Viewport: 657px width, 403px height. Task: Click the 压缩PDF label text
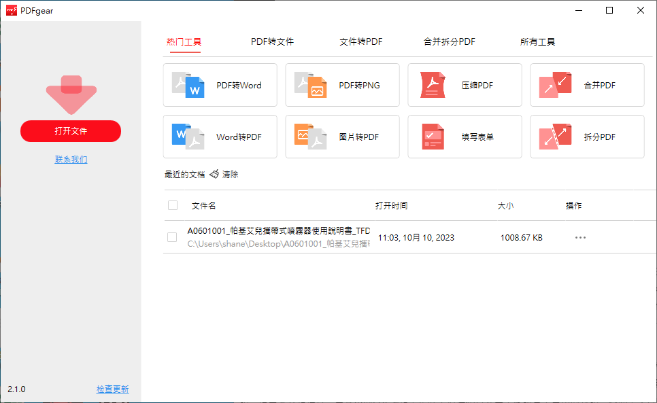click(477, 86)
